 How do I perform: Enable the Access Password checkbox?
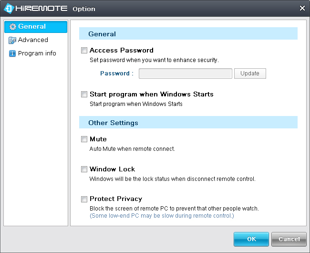(x=84, y=50)
